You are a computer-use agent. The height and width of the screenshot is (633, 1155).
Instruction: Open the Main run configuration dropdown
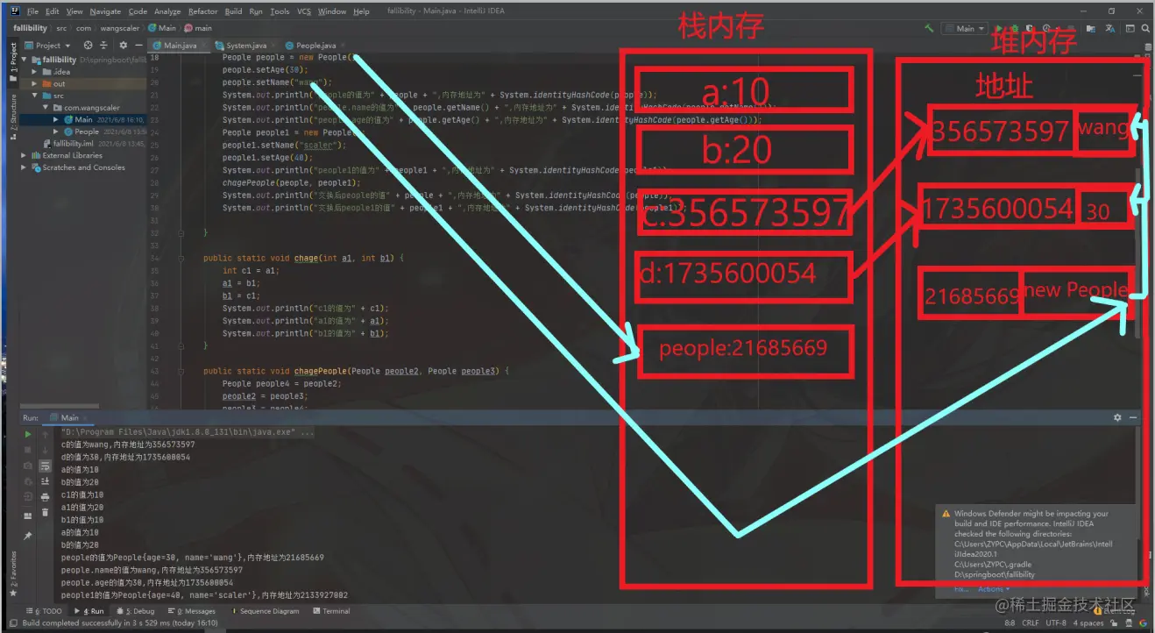967,28
